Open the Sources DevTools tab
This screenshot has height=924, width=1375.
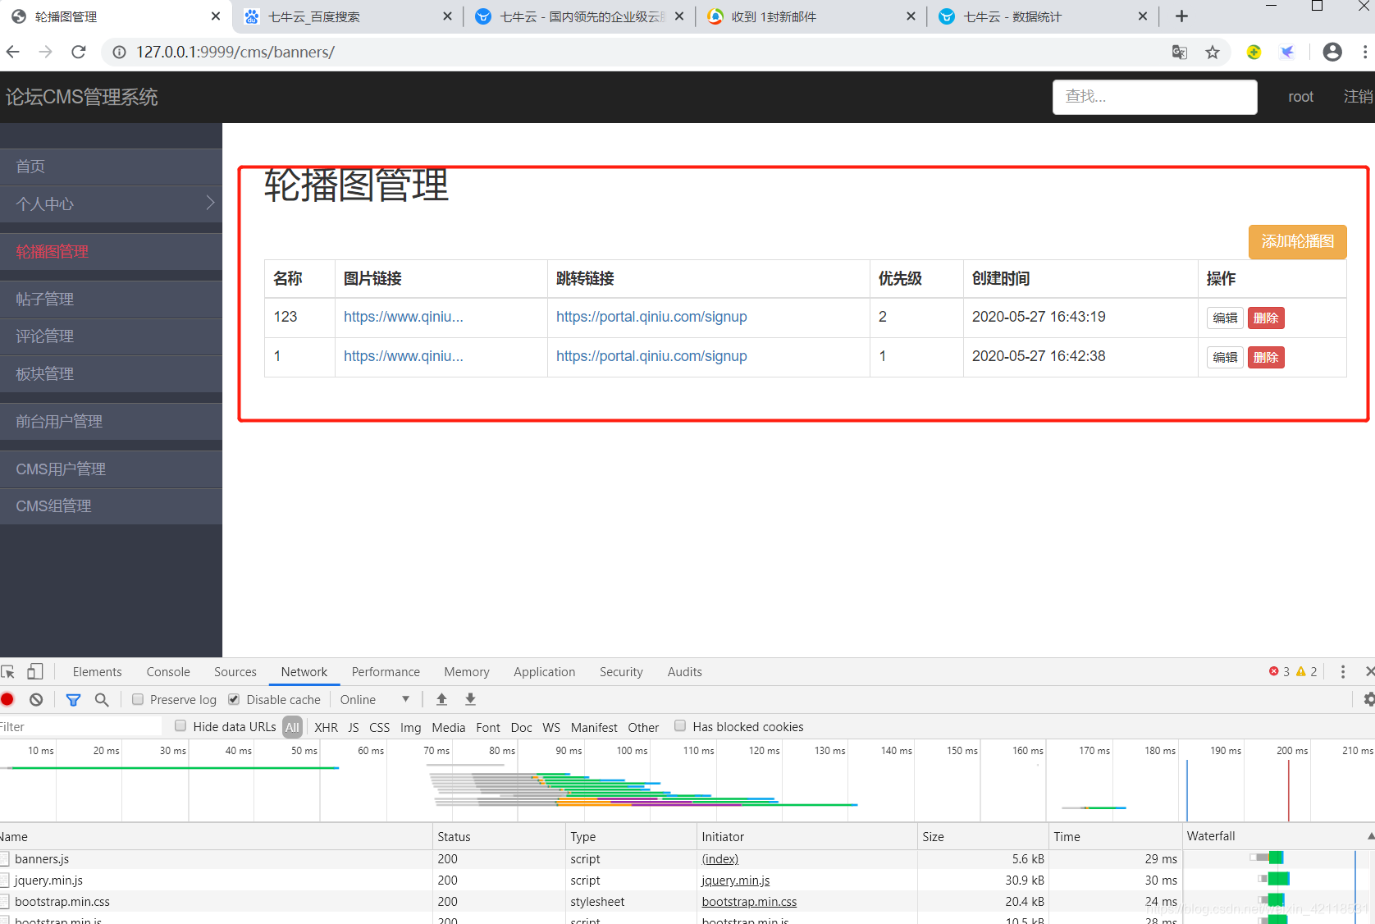coord(235,671)
